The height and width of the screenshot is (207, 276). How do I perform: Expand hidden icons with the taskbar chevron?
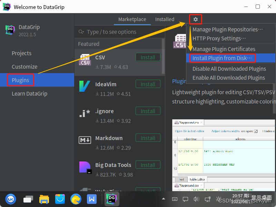(x=164, y=199)
